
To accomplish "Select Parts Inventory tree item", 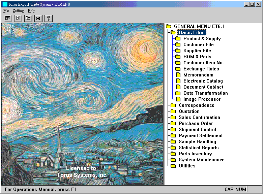I will [x=196, y=154].
